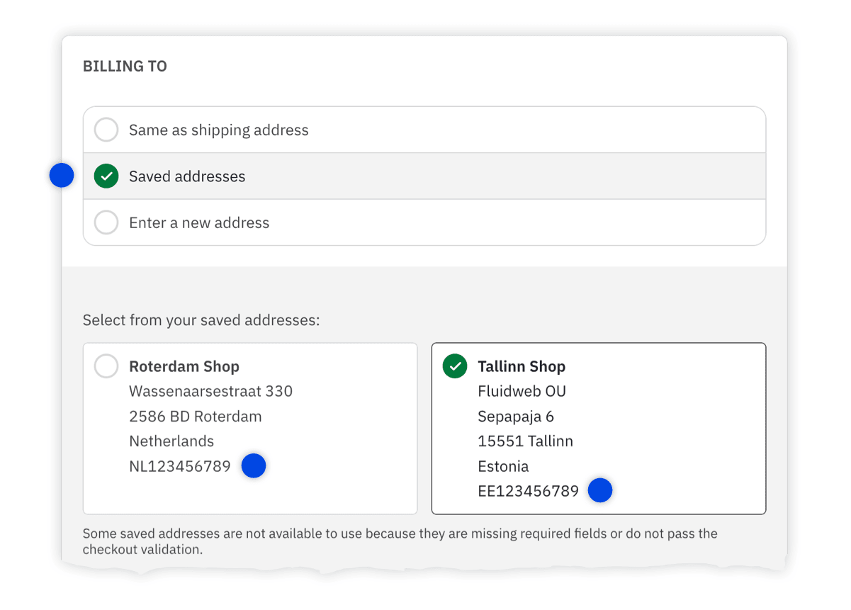The height and width of the screenshot is (610, 851).
Task: Choose the Enter a new address option
Action: click(x=199, y=222)
